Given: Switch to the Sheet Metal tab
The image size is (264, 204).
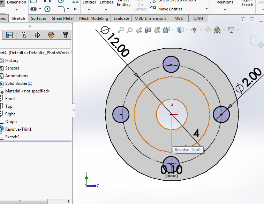Looking at the screenshot, I should 63,18.
